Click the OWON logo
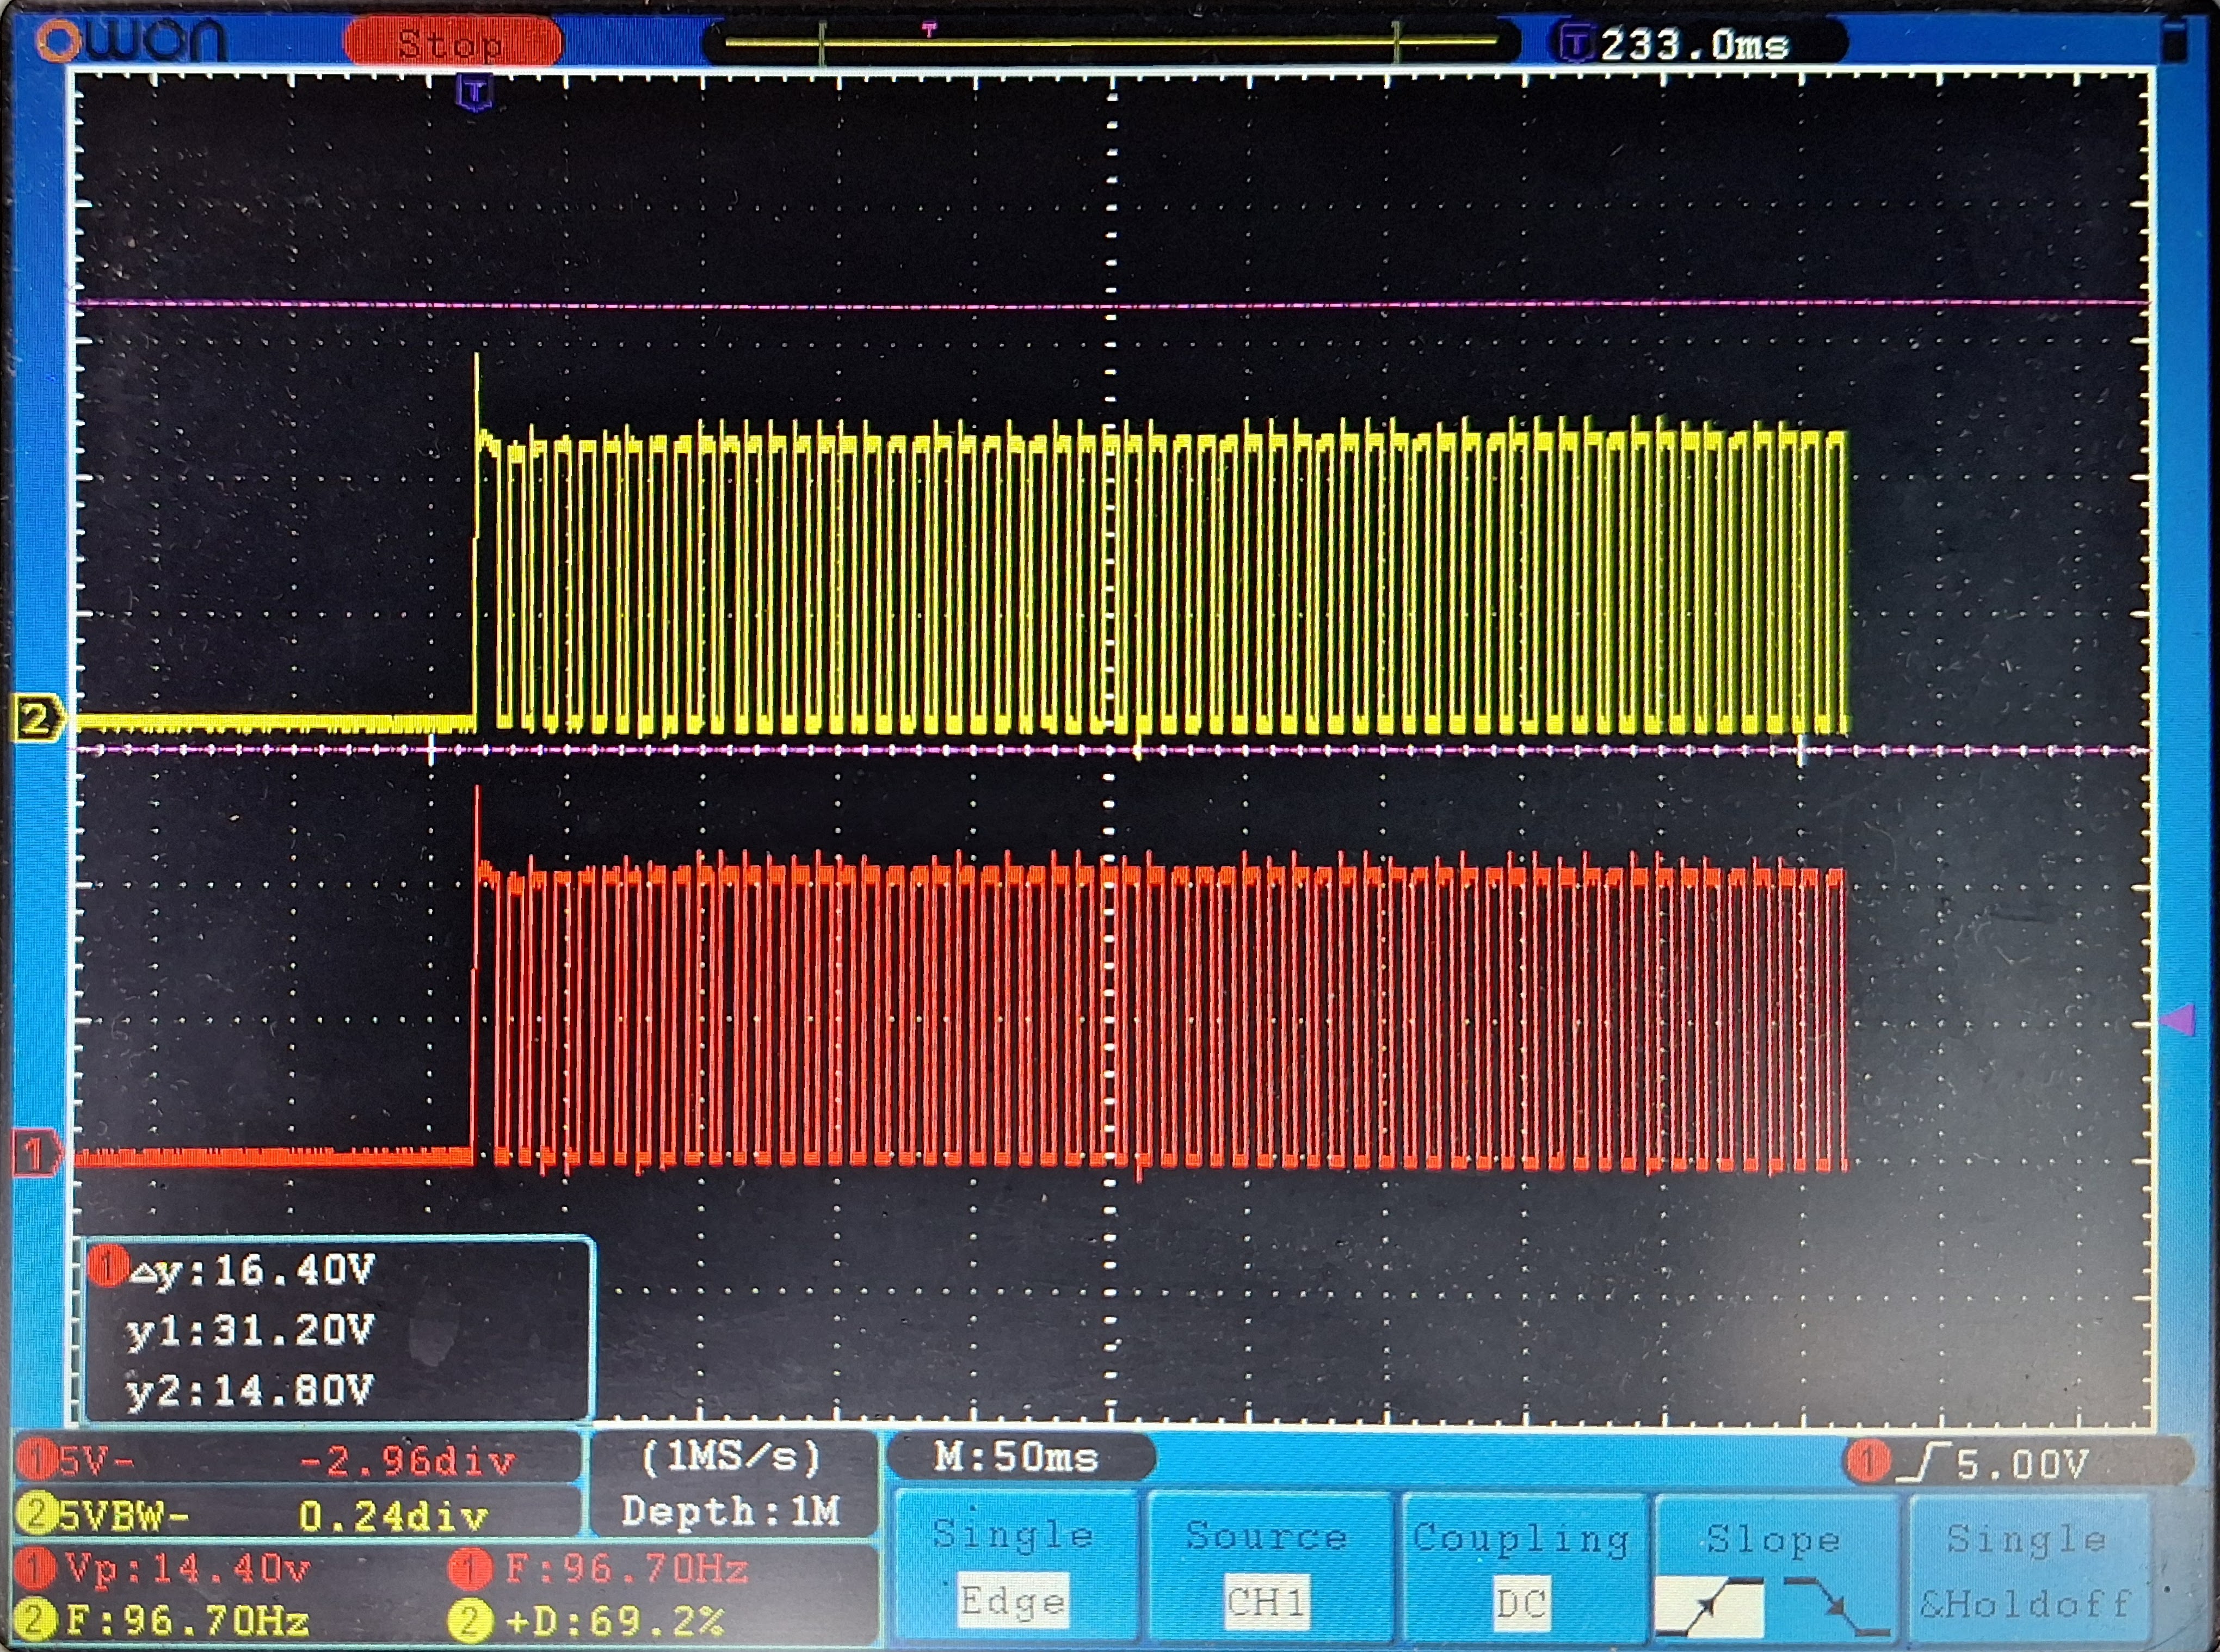Image resolution: width=2220 pixels, height=1652 pixels. point(130,40)
